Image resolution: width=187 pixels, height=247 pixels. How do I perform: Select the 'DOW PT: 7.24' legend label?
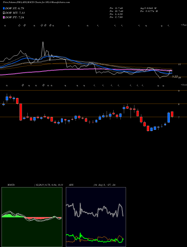[15, 18]
